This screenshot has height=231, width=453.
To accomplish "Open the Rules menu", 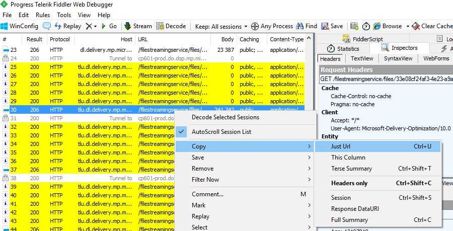I will [x=43, y=15].
